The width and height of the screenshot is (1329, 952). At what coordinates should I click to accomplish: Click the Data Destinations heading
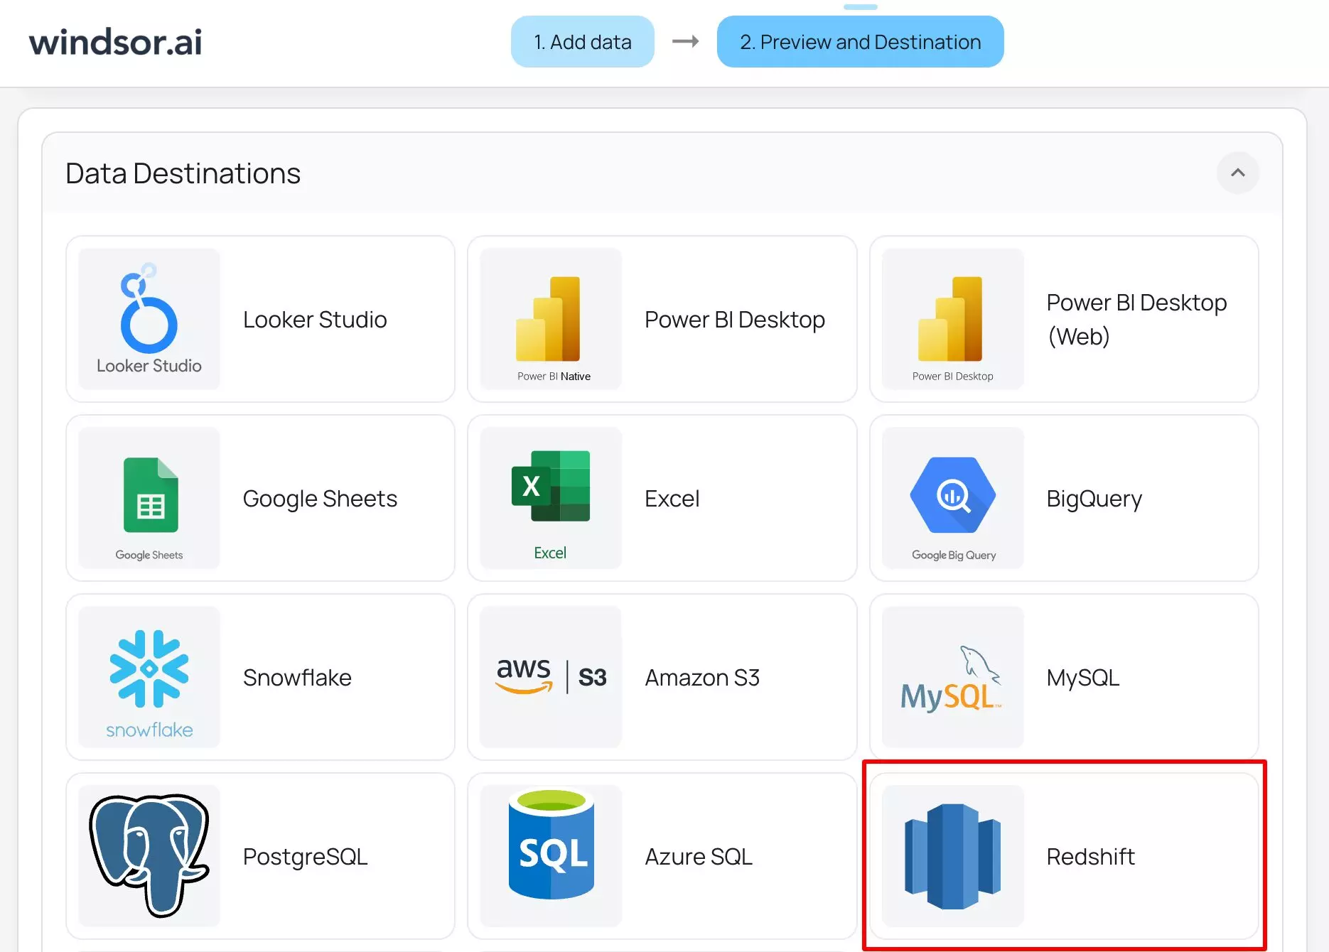click(x=183, y=173)
